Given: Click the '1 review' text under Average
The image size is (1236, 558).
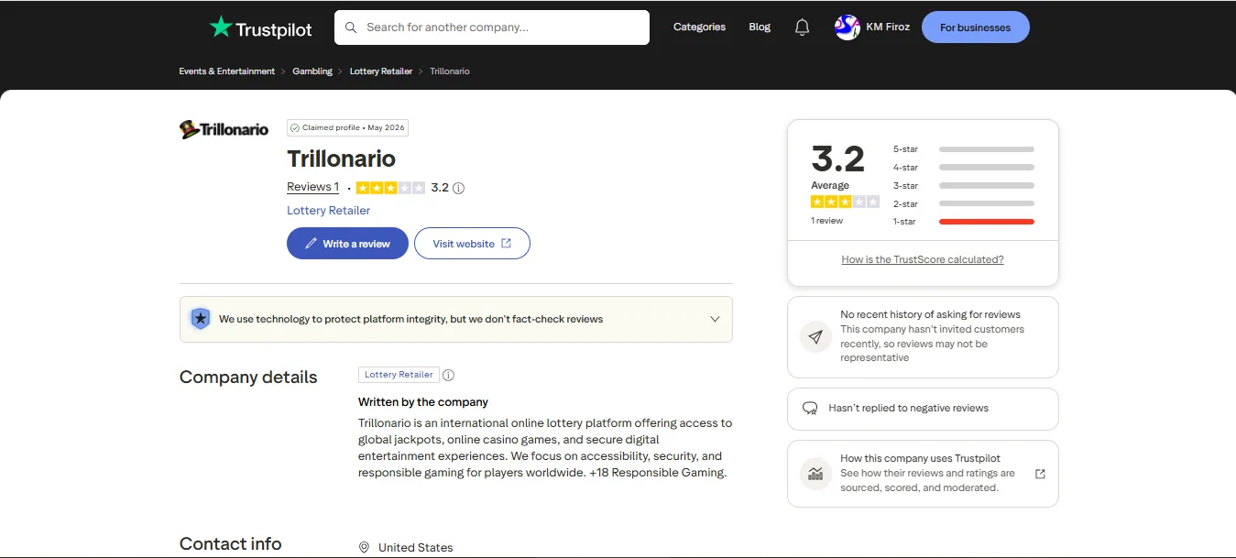Looking at the screenshot, I should 827,221.
